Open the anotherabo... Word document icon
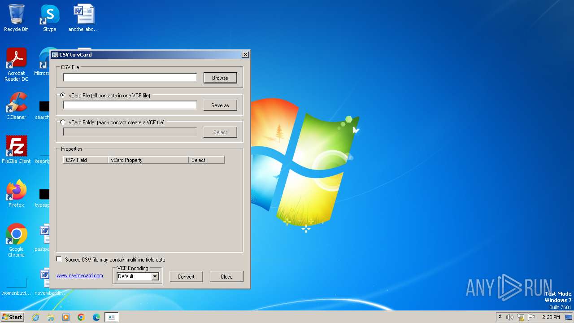 pyautogui.click(x=83, y=18)
